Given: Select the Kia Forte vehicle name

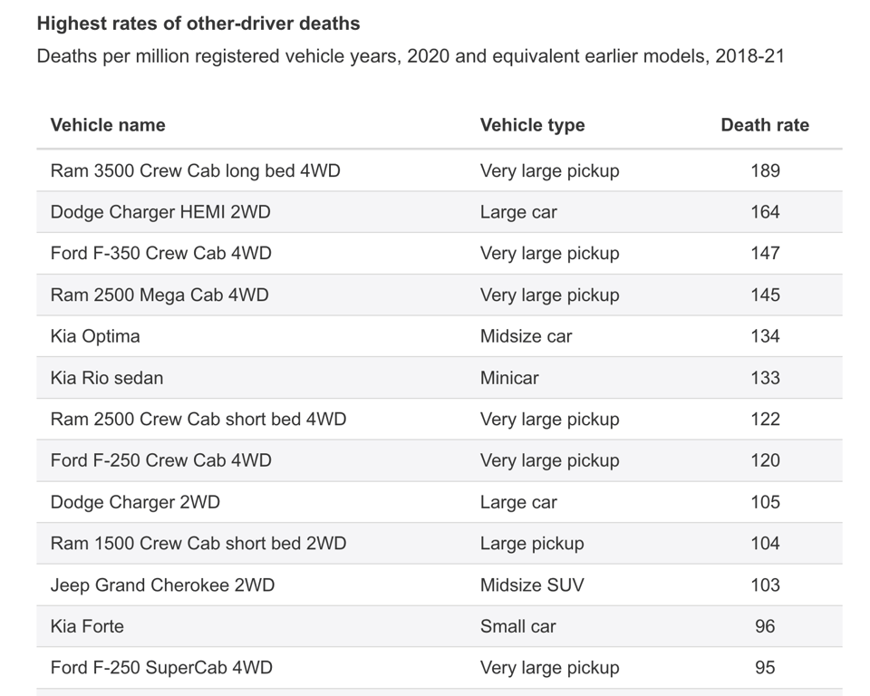Looking at the screenshot, I should point(87,626).
